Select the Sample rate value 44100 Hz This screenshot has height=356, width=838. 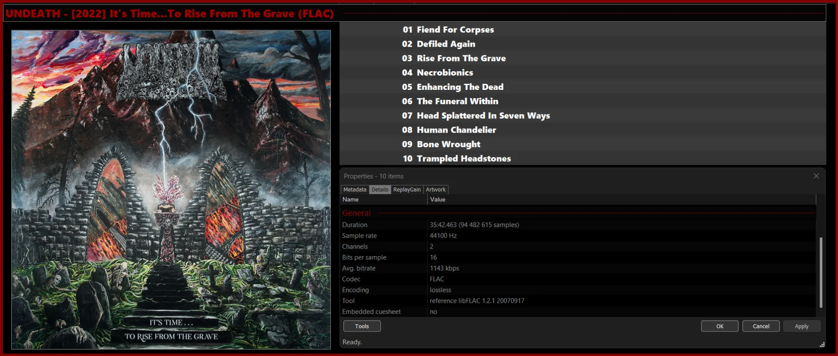[443, 236]
